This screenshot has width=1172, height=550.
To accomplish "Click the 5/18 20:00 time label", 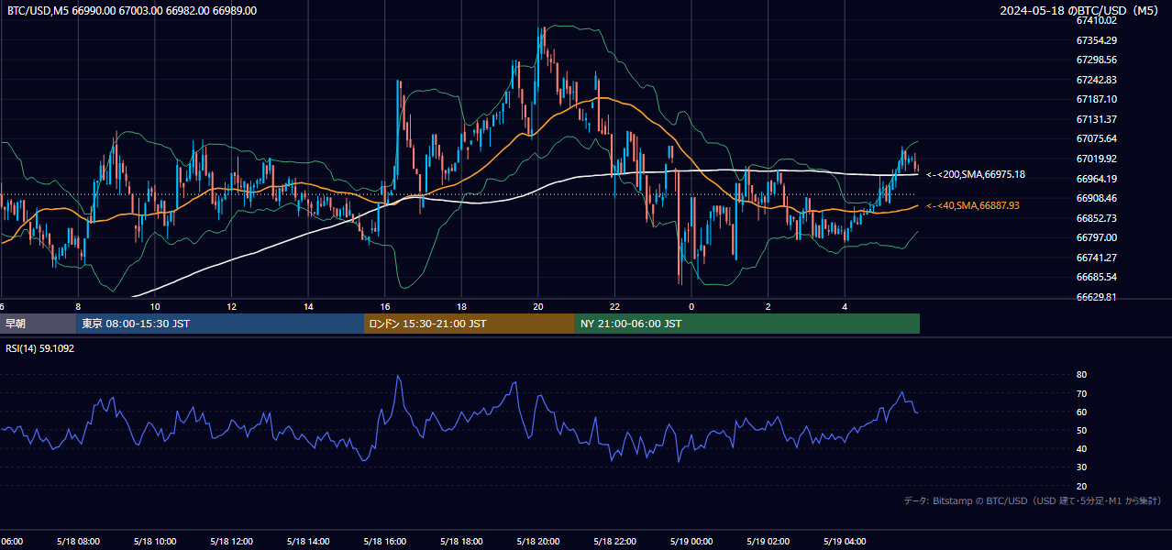I will tap(538, 541).
